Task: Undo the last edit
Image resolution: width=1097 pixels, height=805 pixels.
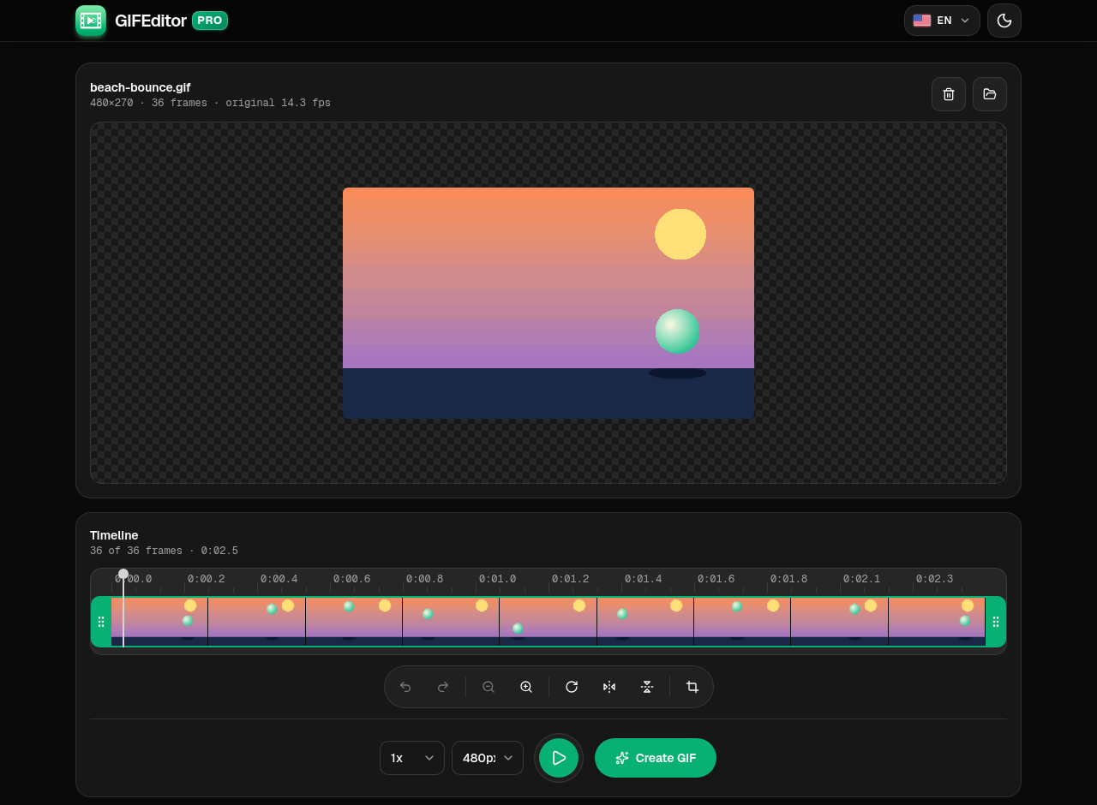Action: tap(405, 687)
